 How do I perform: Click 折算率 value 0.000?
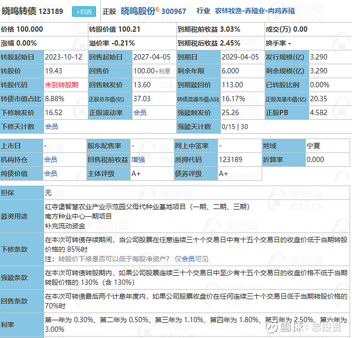[x=315, y=160]
